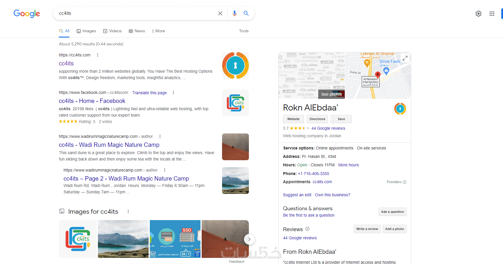Screen dimensions: 503x264
Task: Click Be the first to ask a question
Action: tap(309, 215)
